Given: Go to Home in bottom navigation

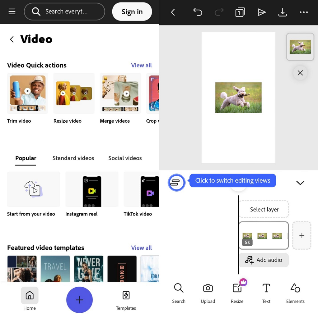Looking at the screenshot, I should coord(30,299).
